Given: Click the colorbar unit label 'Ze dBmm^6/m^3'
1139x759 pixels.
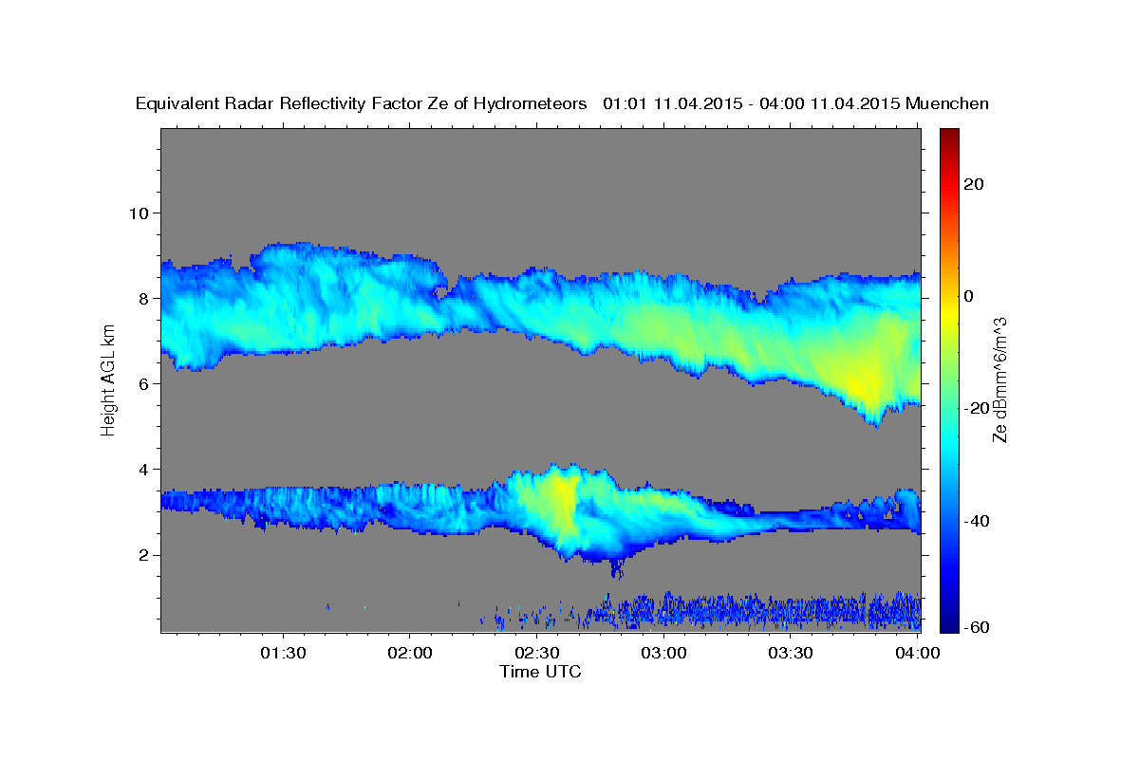Looking at the screenshot, I should [1000, 379].
